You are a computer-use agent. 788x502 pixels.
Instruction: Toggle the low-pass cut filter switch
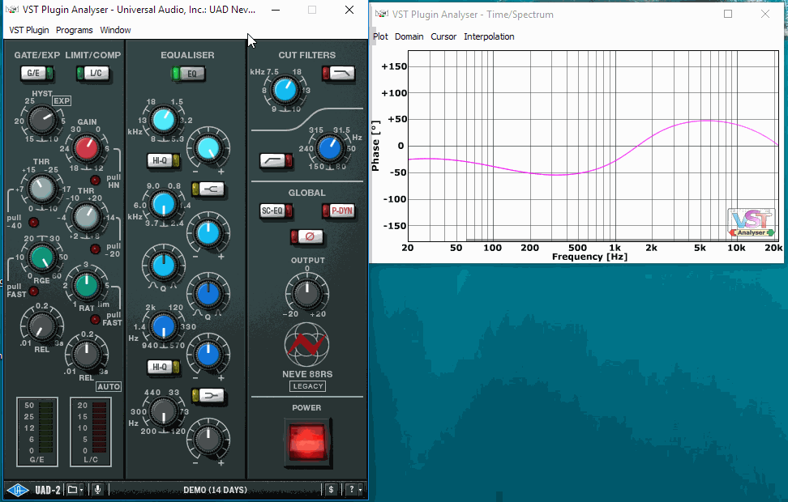tap(338, 74)
